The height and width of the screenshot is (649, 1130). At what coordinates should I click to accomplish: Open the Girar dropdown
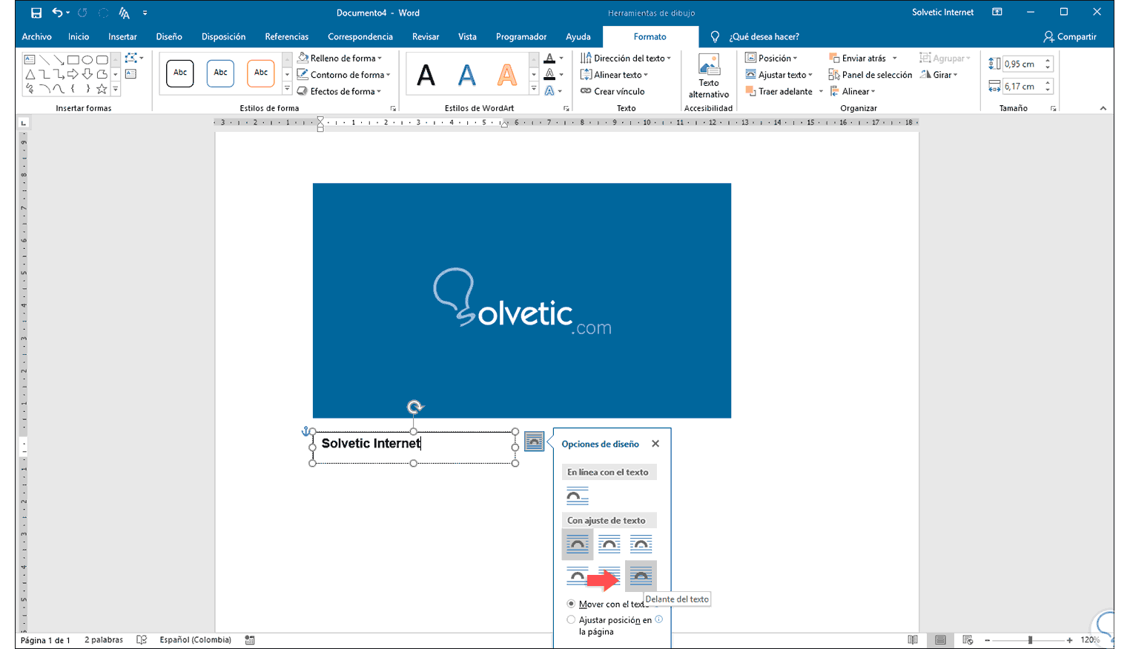(x=939, y=75)
